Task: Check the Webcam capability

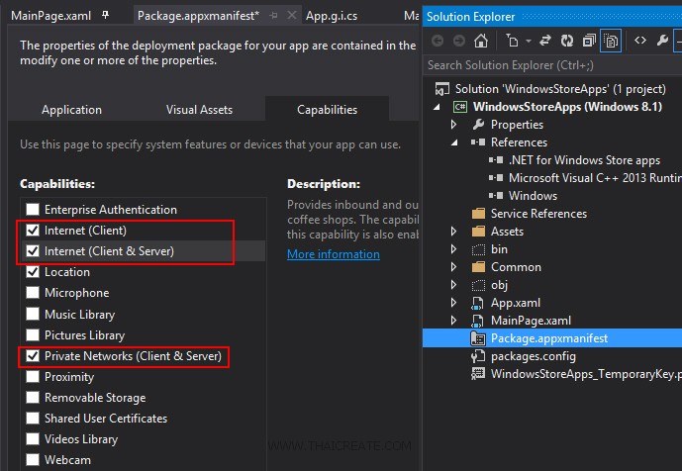Action: 33,460
